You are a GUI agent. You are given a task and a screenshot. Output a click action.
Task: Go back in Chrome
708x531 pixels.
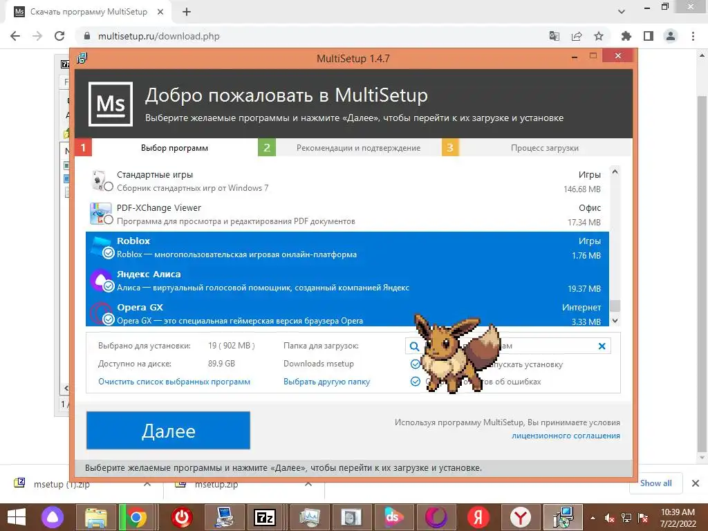pos(15,36)
